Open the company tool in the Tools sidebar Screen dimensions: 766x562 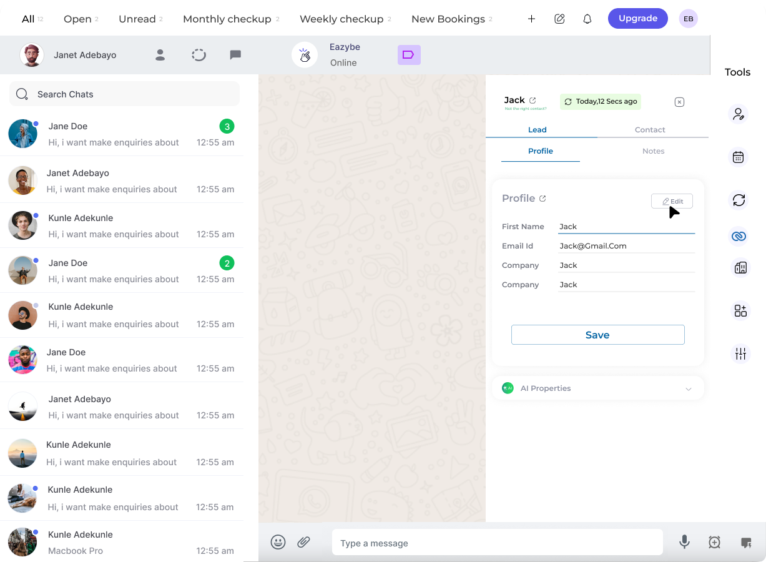click(739, 267)
